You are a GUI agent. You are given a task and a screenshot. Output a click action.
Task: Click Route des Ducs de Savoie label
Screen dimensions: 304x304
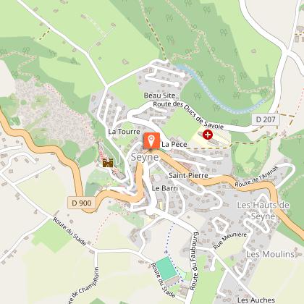tap(188, 115)
